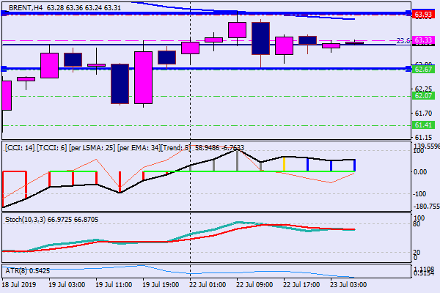The width and height of the screenshot is (440, 293).
Task: Click the 22 Jul 17:00 time label
Action: [x=301, y=284]
